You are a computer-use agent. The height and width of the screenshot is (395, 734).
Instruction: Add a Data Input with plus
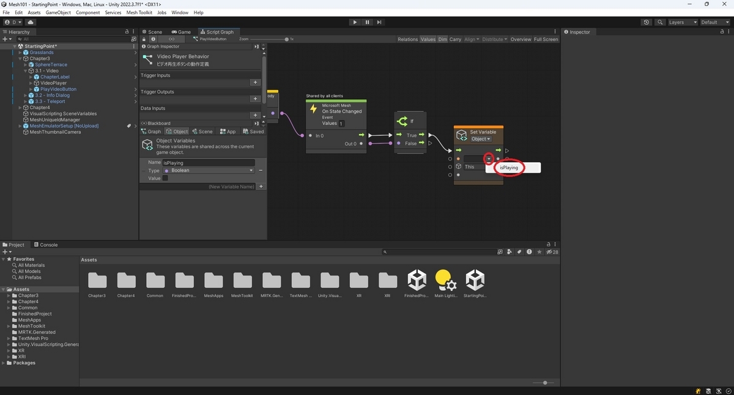click(x=255, y=115)
